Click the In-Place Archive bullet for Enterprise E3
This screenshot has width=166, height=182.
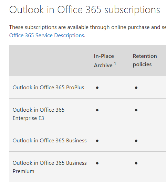click(97, 110)
